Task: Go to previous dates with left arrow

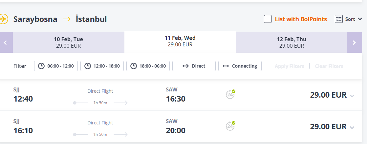Action: pyautogui.click(x=6, y=42)
